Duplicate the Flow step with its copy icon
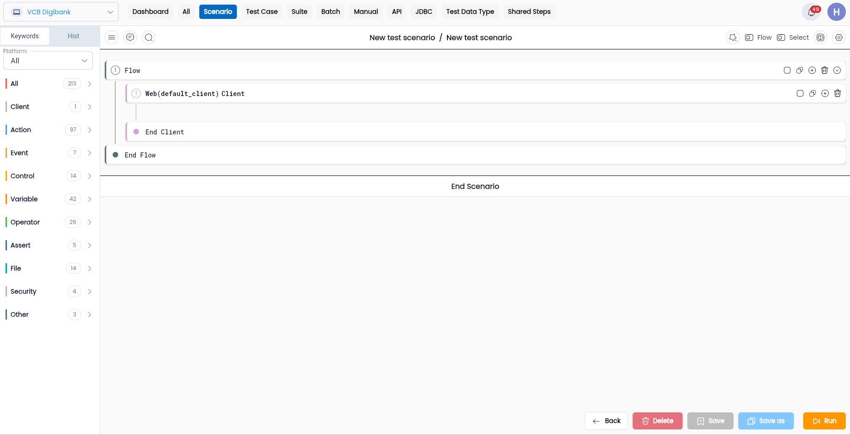This screenshot has height=435, width=850. 800,70
